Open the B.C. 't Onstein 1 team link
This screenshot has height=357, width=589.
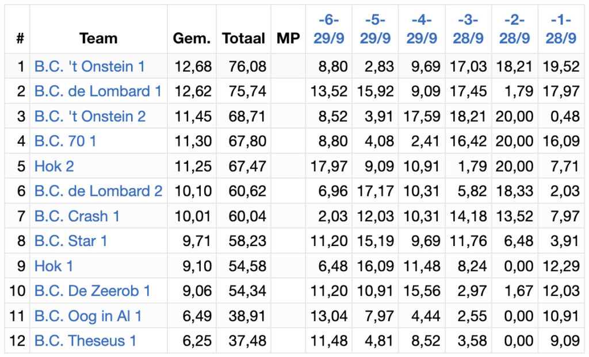pyautogui.click(x=89, y=67)
